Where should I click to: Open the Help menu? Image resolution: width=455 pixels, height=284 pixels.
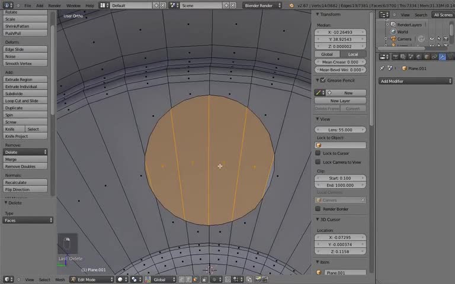click(x=89, y=5)
